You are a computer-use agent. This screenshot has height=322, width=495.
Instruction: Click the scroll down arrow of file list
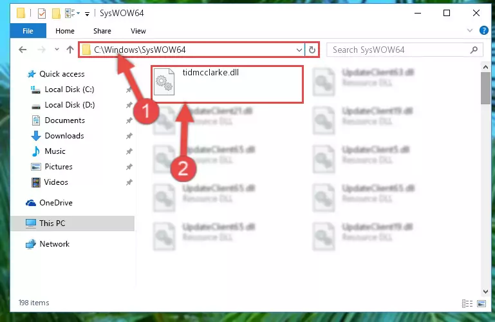485,291
